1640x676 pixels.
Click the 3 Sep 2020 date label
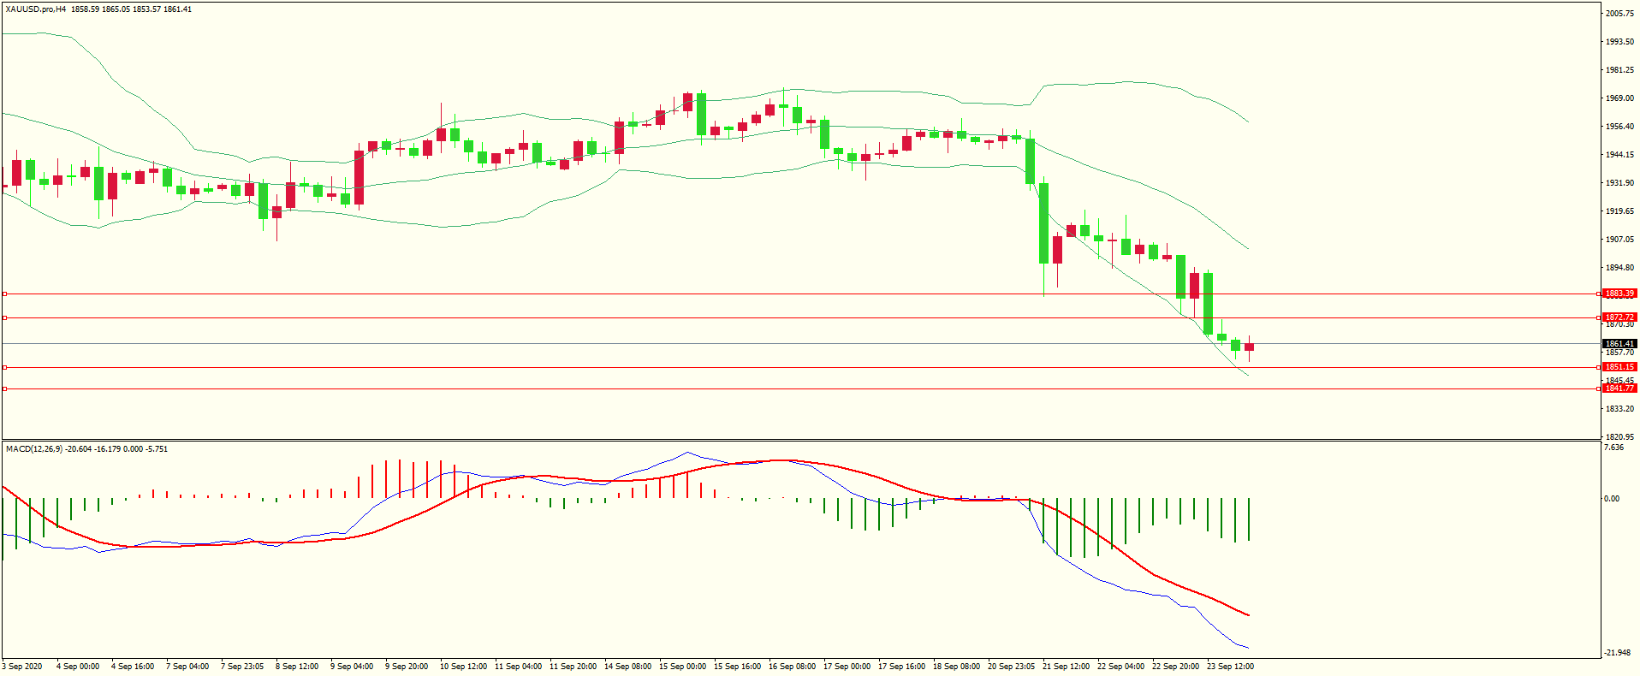[22, 667]
